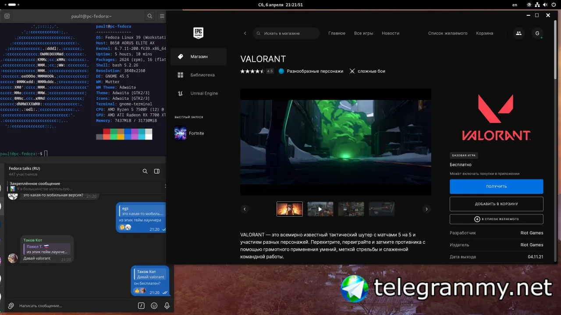Click the quoted 'Таков Кот' reply in blue message
This screenshot has height=315, width=561.
point(150,274)
